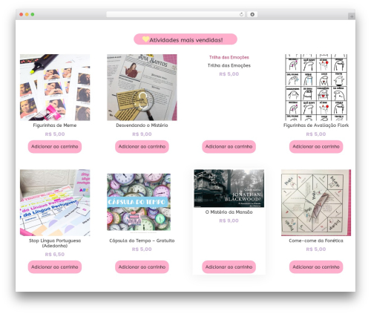Open Desvendando o Mistério product image
The width and height of the screenshot is (371, 314).
tap(142, 88)
